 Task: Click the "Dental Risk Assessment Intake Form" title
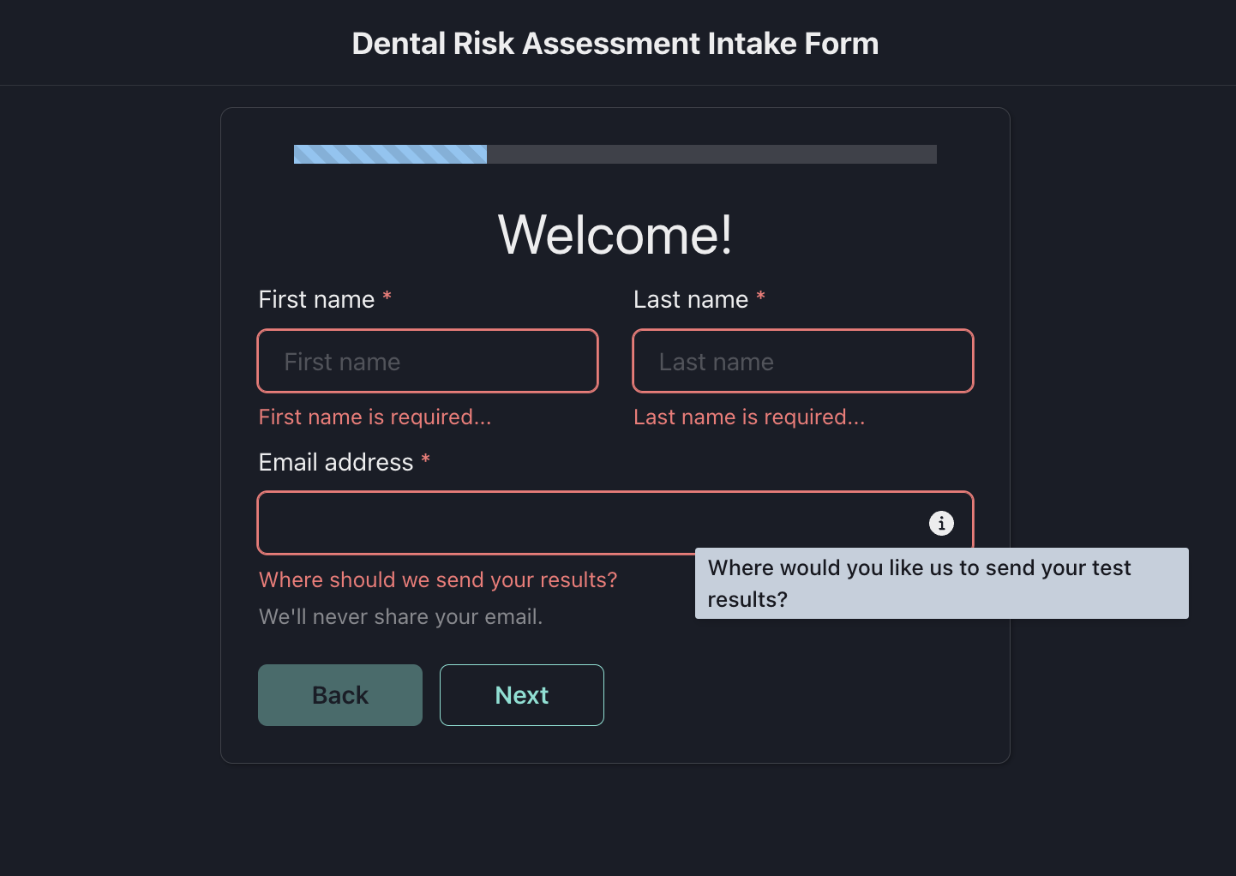pos(615,44)
